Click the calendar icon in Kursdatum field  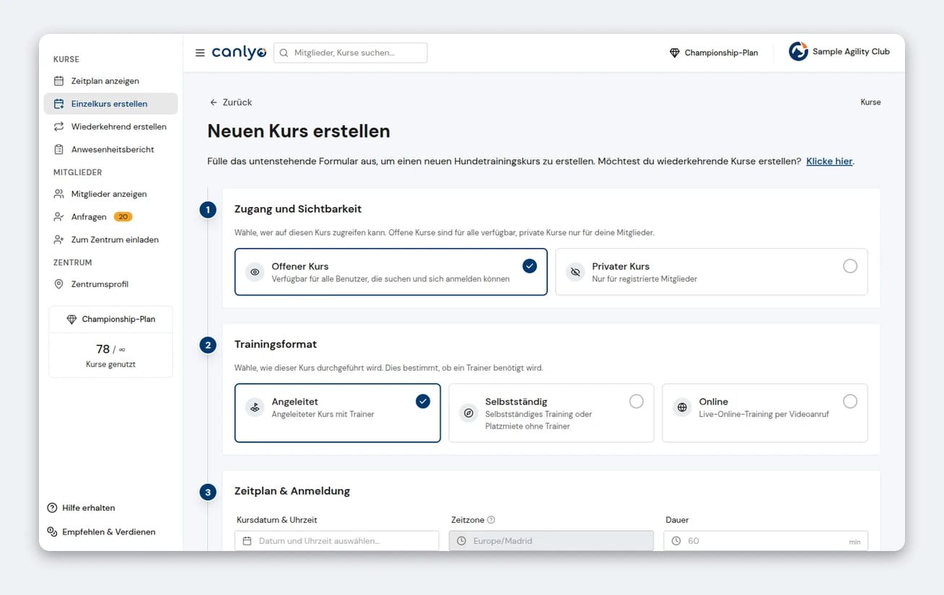pyautogui.click(x=247, y=541)
